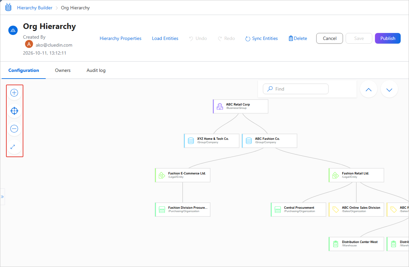Select the ABC Fashion Co. node title
409x267 pixels.
(268, 139)
